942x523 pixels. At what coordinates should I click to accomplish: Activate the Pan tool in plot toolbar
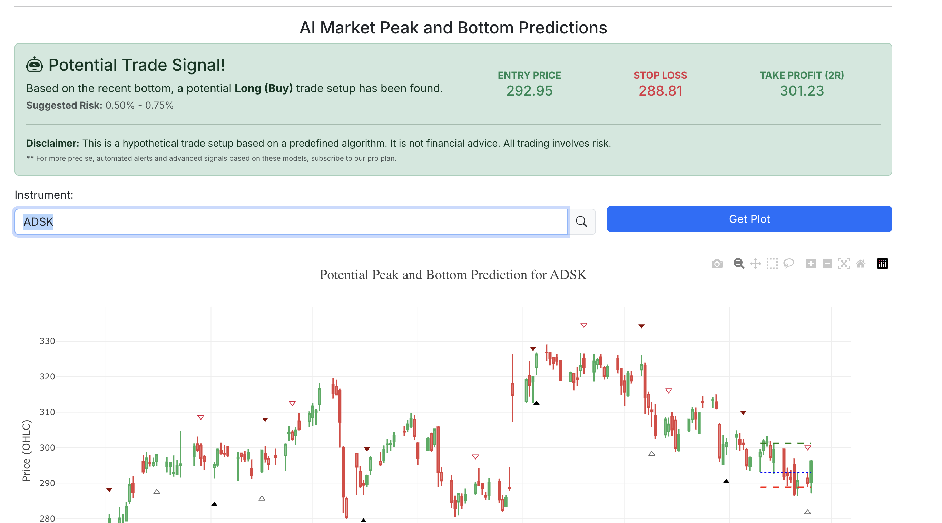[756, 264]
